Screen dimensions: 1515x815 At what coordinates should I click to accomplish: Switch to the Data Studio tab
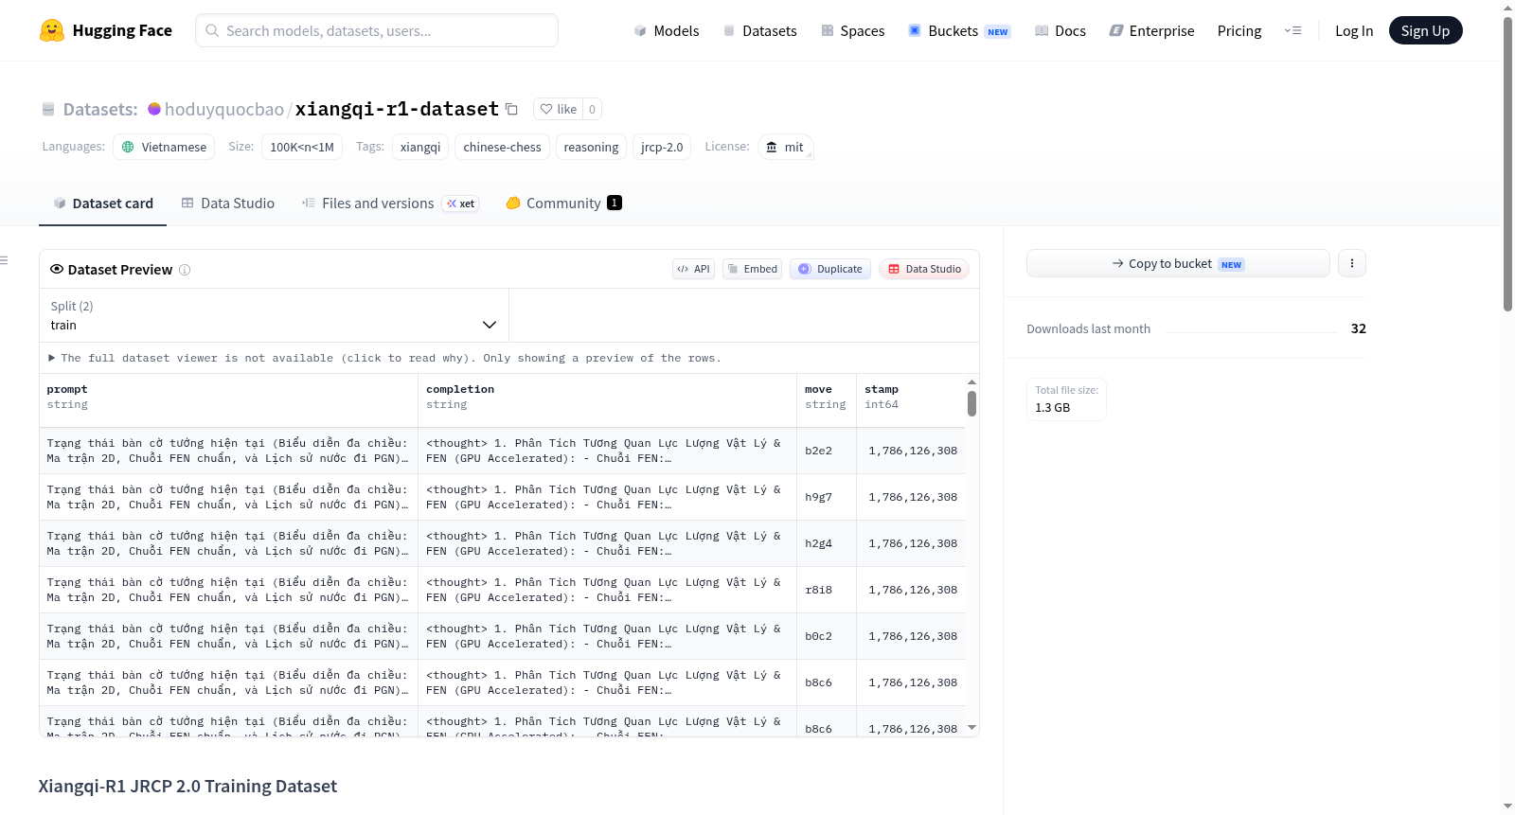228,204
